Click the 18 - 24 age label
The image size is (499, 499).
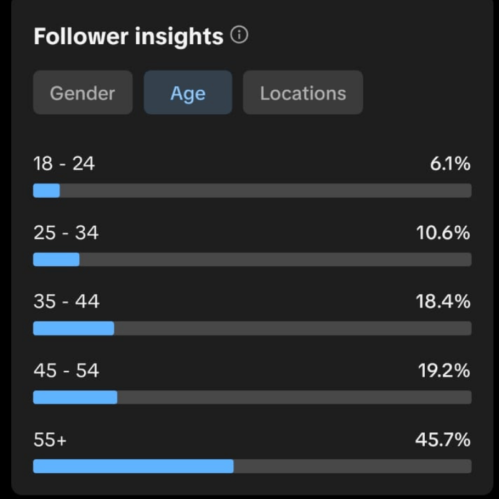coord(64,164)
